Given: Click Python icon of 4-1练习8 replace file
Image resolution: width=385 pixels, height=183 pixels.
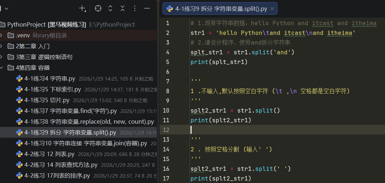Looking at the screenshot, I should (x=19, y=122).
